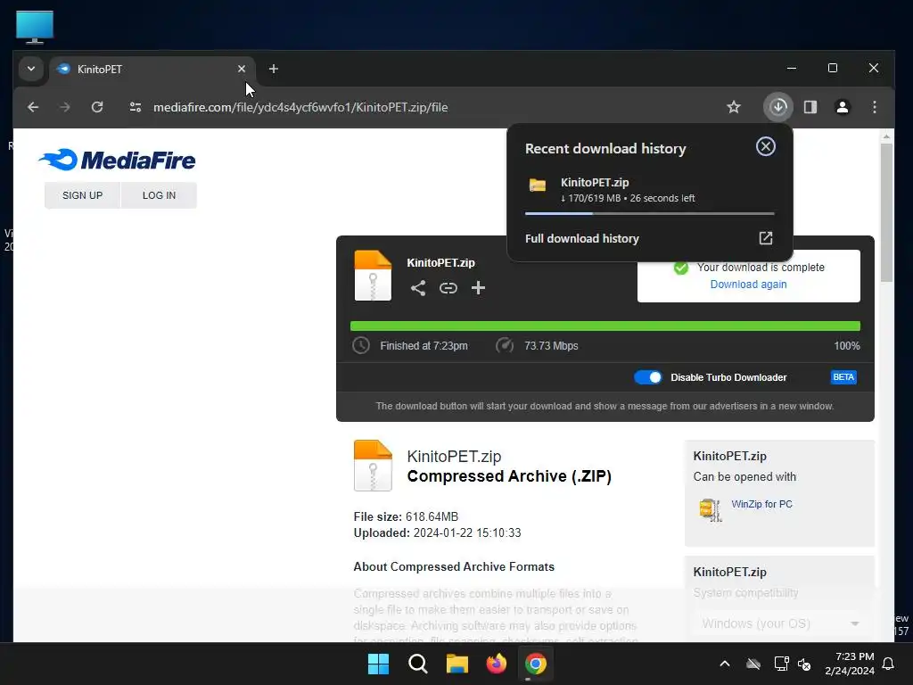This screenshot has width=913, height=685.
Task: Click the 'File size: 618.64MB' text
Action: [x=406, y=516]
